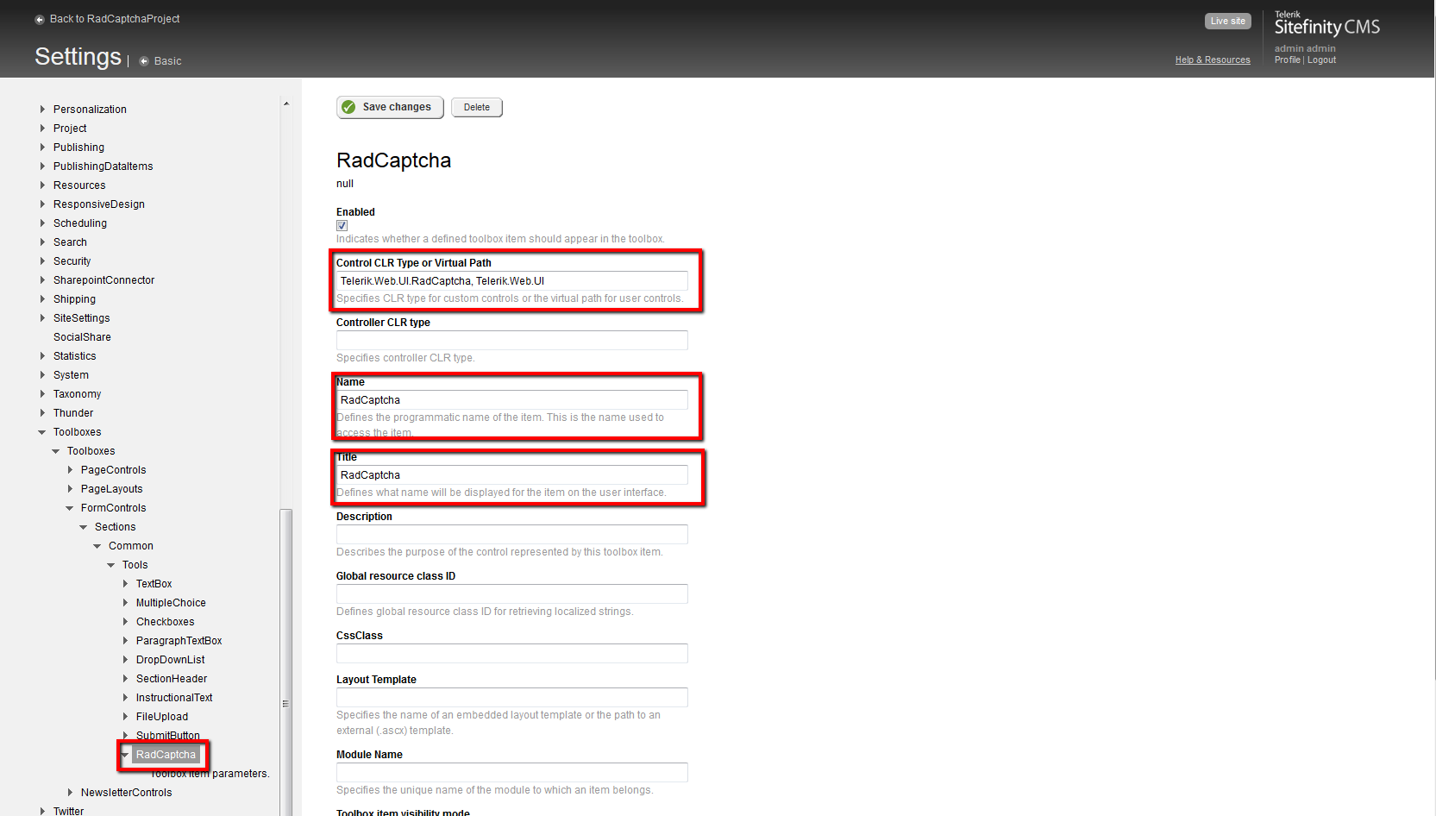Click the back arrow icon beside Back to RadCaptchaProject
This screenshot has height=816, width=1436.
(39, 19)
